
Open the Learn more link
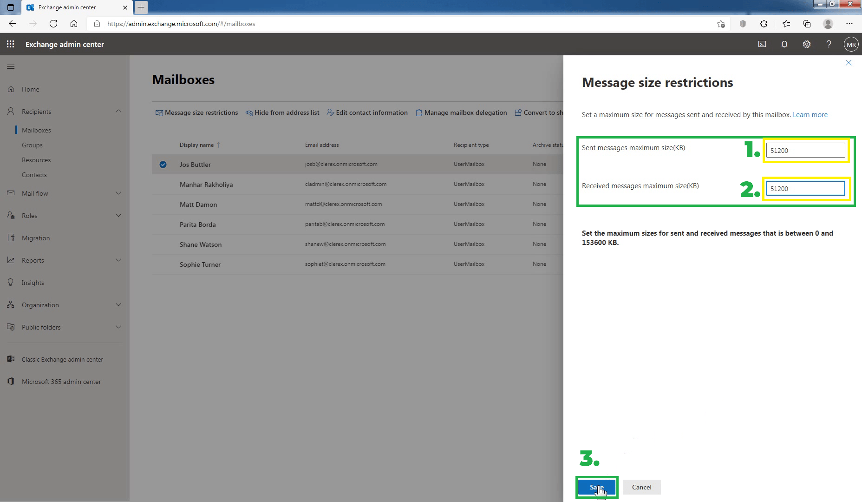point(810,114)
